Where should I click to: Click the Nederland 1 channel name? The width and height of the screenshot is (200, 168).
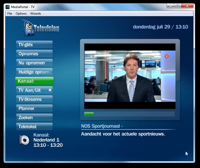(x=46, y=140)
